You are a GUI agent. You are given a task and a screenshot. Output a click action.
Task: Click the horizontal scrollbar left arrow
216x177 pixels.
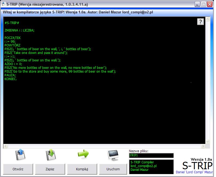click(x=5, y=146)
